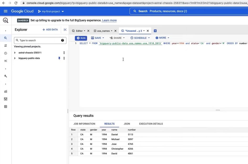
Task: Open Data transfers icon in sidebar
Action: point(6,46)
